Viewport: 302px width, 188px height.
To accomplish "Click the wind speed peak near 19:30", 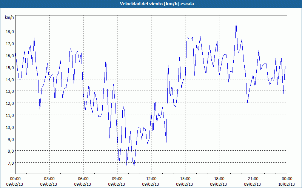I will pos(236,23).
